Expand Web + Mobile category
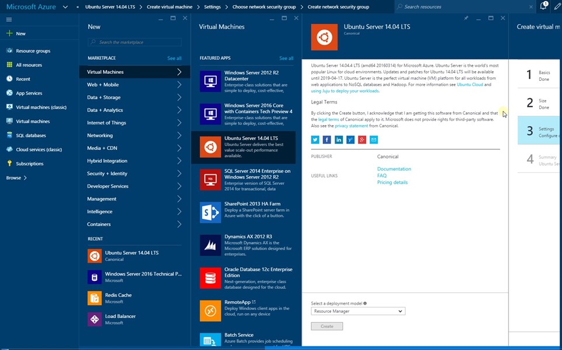 tap(179, 85)
